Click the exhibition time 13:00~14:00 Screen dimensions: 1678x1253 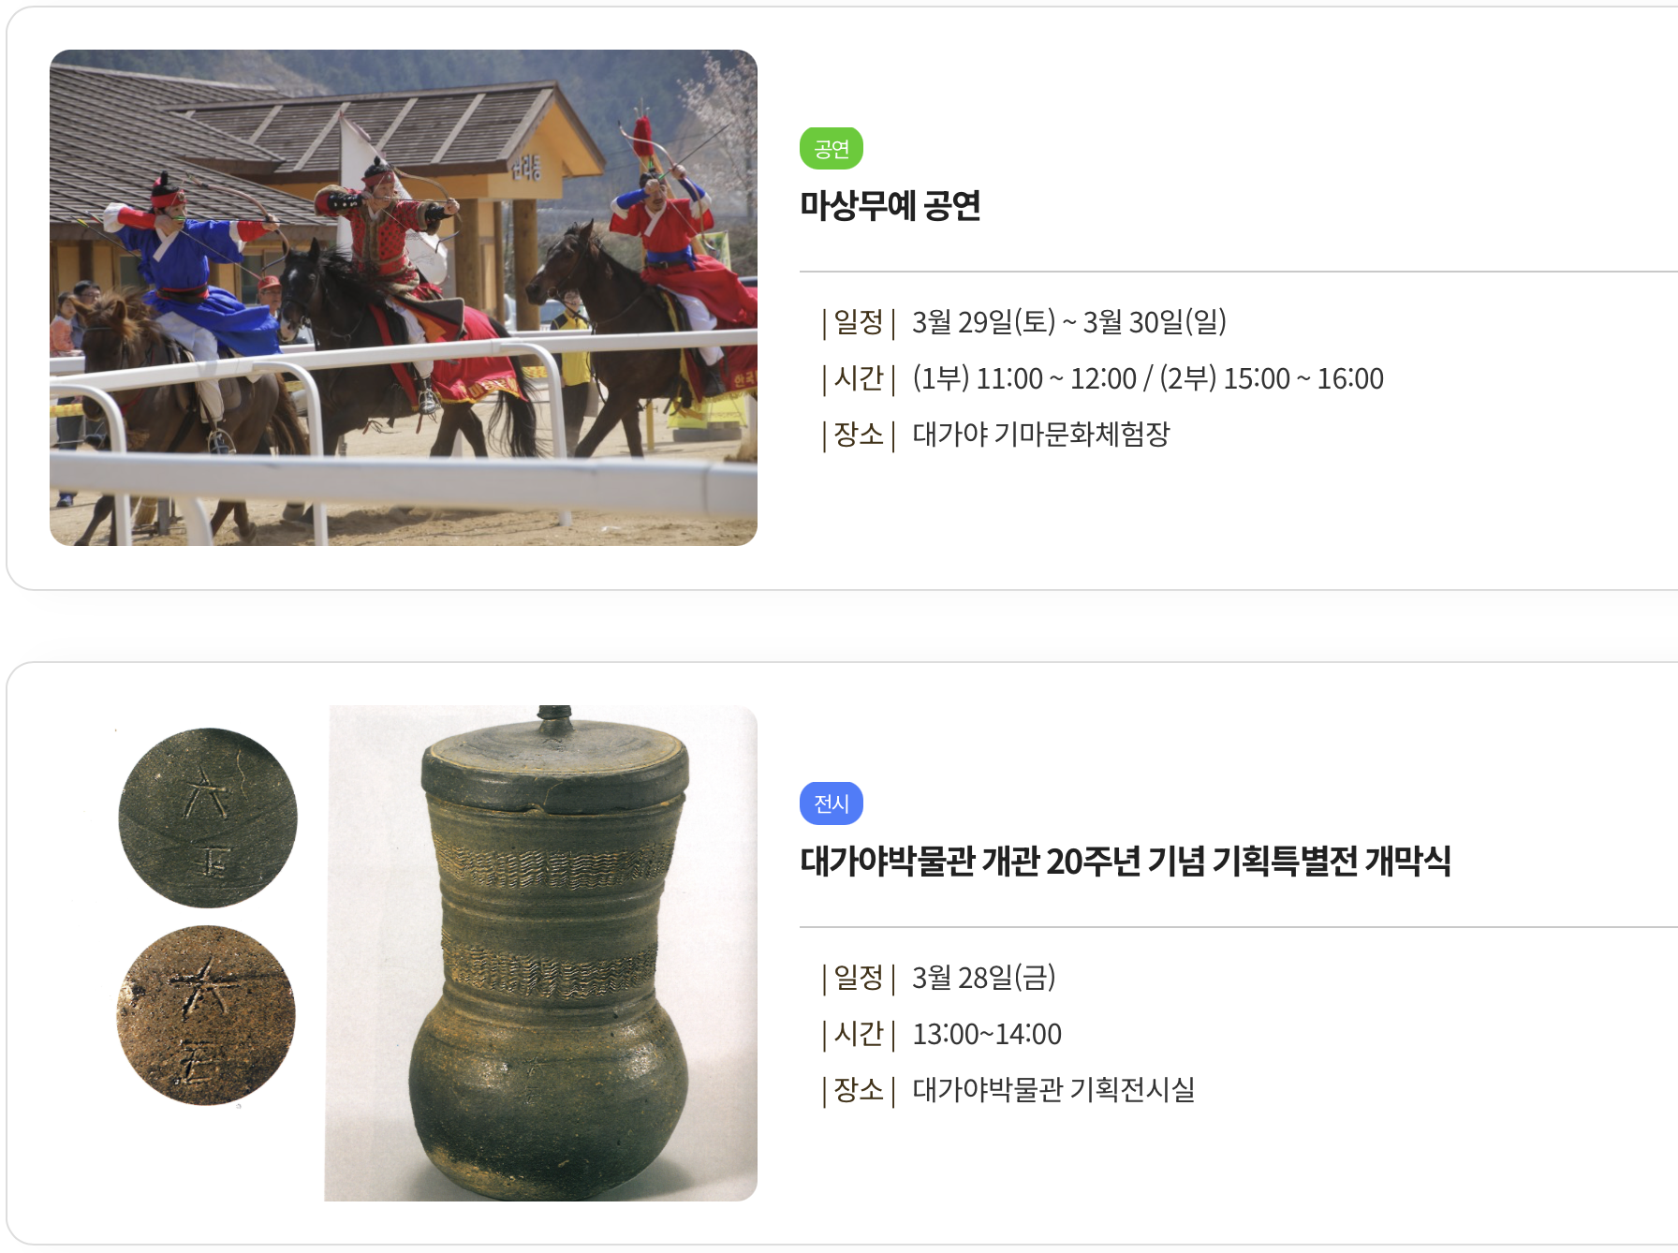(x=987, y=1034)
